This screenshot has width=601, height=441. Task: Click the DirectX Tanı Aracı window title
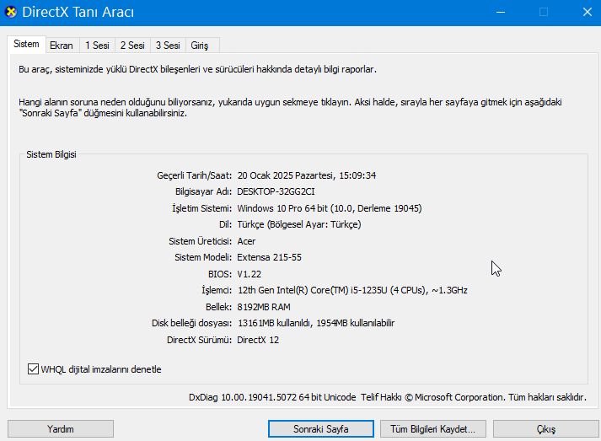(x=78, y=13)
